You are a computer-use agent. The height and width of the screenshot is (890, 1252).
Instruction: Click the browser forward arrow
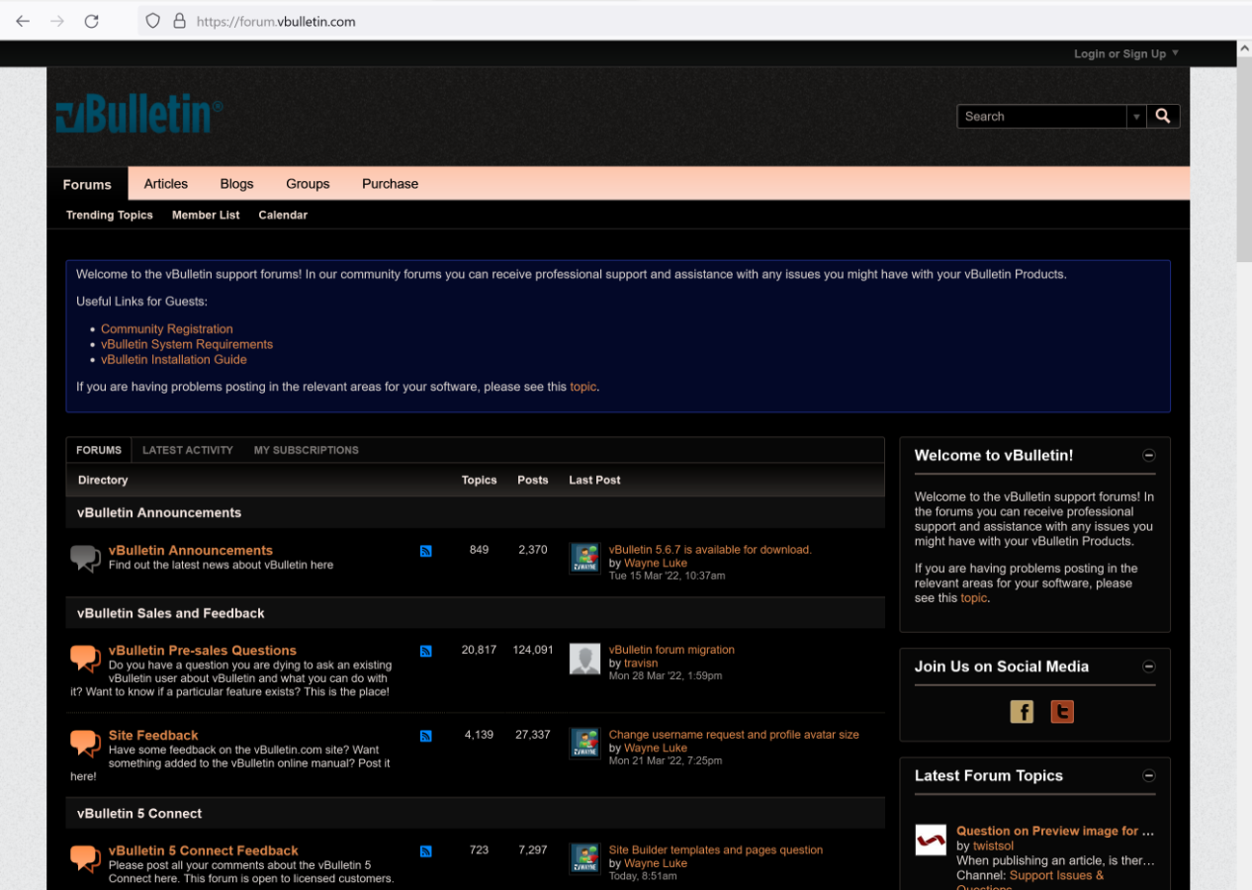pos(57,21)
